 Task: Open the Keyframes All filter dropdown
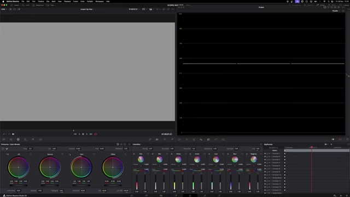tap(326, 144)
